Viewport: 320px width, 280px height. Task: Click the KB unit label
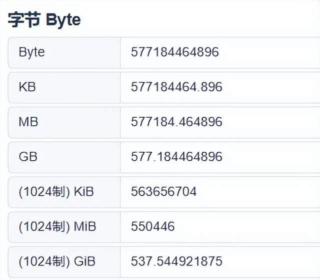coord(27,87)
